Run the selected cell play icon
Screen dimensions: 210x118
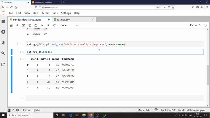[x=42, y=25]
